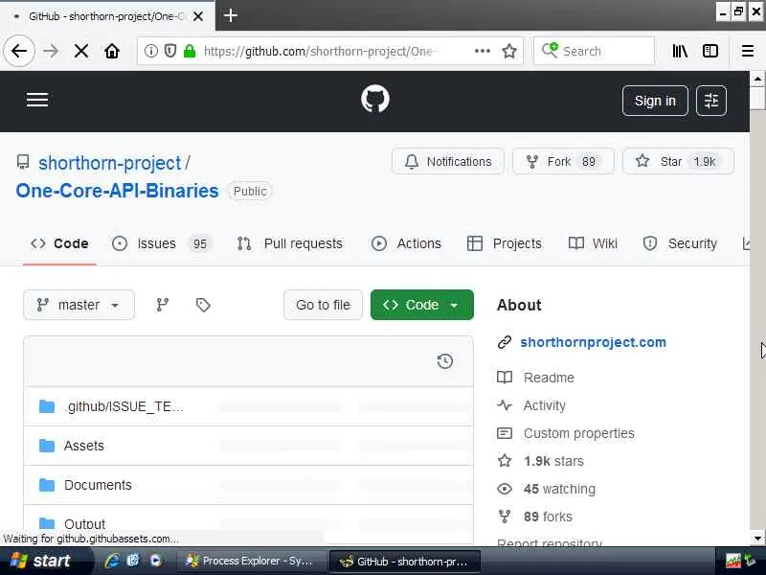Open the Pull requests tab
Screen dimensions: 766x575
coord(290,243)
